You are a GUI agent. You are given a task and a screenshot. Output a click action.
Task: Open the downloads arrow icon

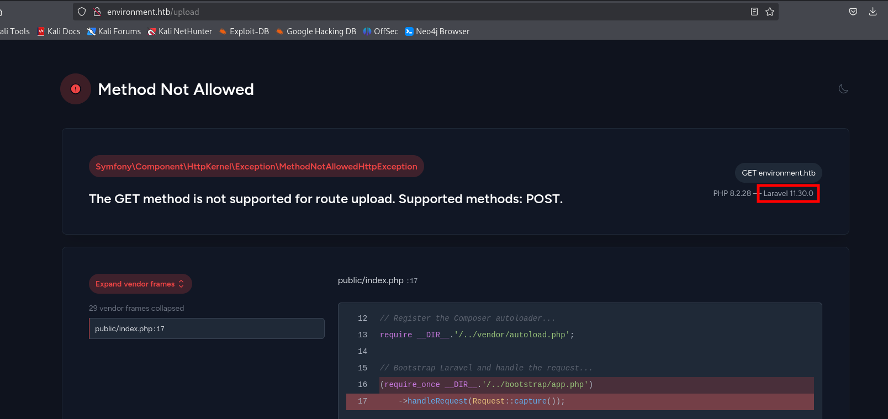873,12
